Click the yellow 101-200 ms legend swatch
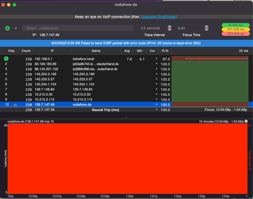253x199 pixels. [x=236, y=29]
